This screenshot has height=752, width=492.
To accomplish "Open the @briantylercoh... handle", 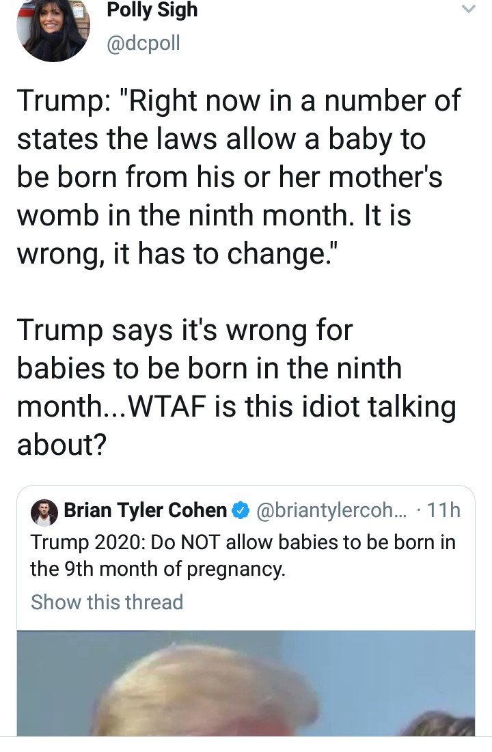I will tap(331, 512).
